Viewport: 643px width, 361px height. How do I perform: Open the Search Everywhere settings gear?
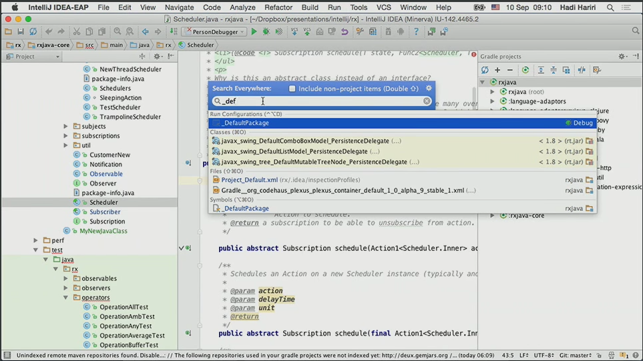pyautogui.click(x=429, y=88)
